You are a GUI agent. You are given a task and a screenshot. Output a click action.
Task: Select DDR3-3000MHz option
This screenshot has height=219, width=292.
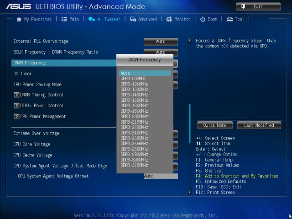[x=134, y=160]
